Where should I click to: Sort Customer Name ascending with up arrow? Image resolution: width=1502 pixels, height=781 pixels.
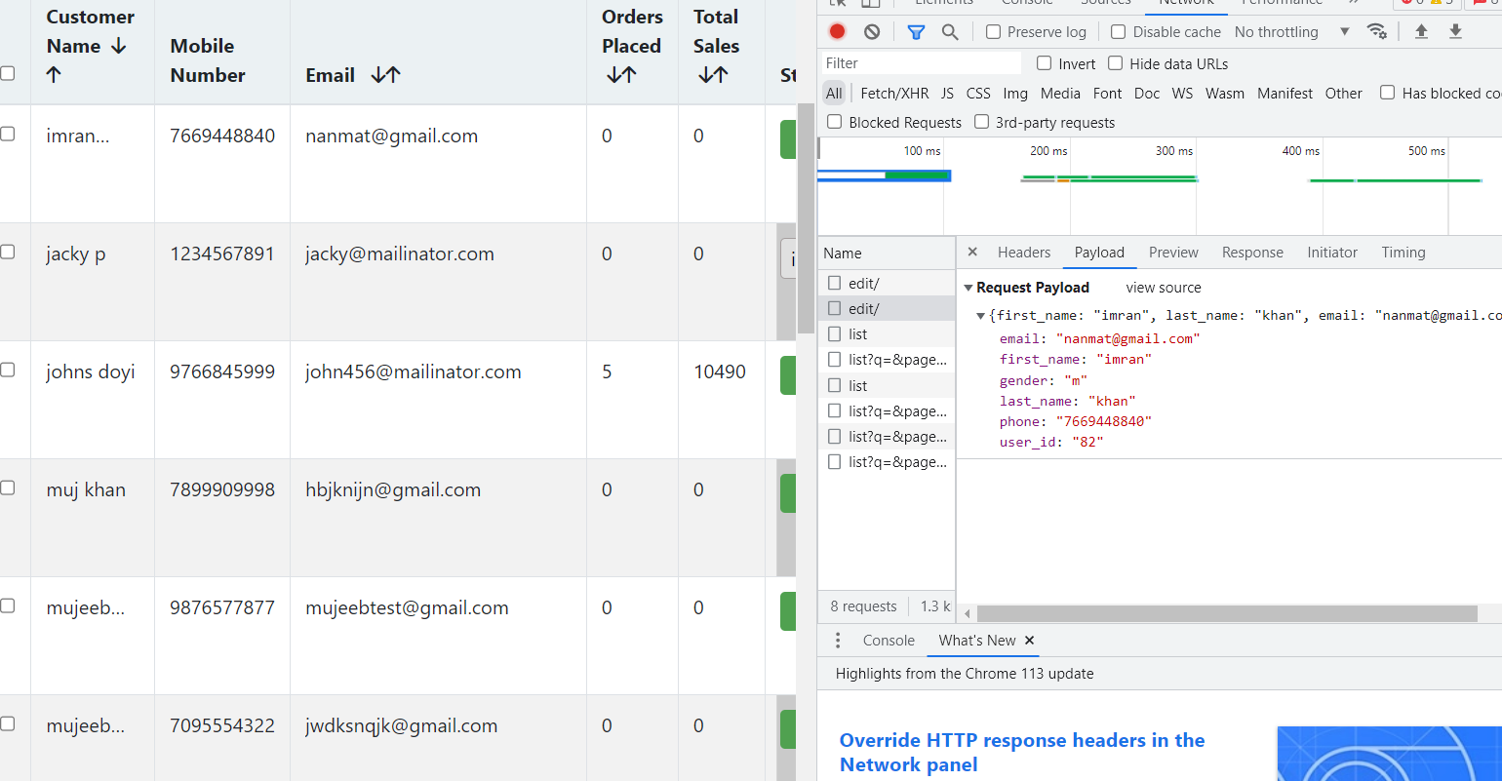click(54, 75)
